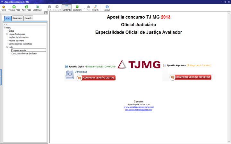The width and height of the screenshot is (231, 144).
Task: Open Concursos Abertos (notícias) item
Action: coord(24,53)
